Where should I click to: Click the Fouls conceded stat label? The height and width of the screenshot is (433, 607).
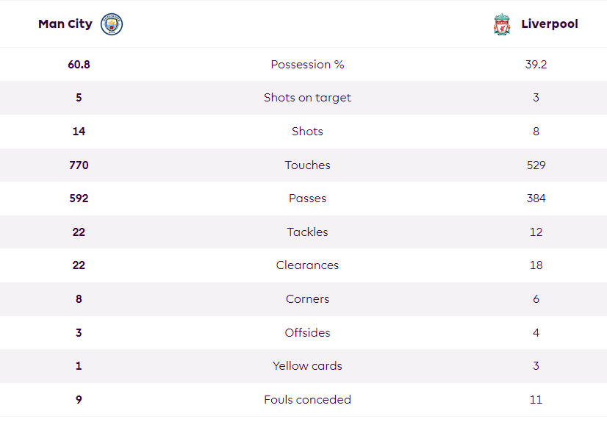pos(307,400)
